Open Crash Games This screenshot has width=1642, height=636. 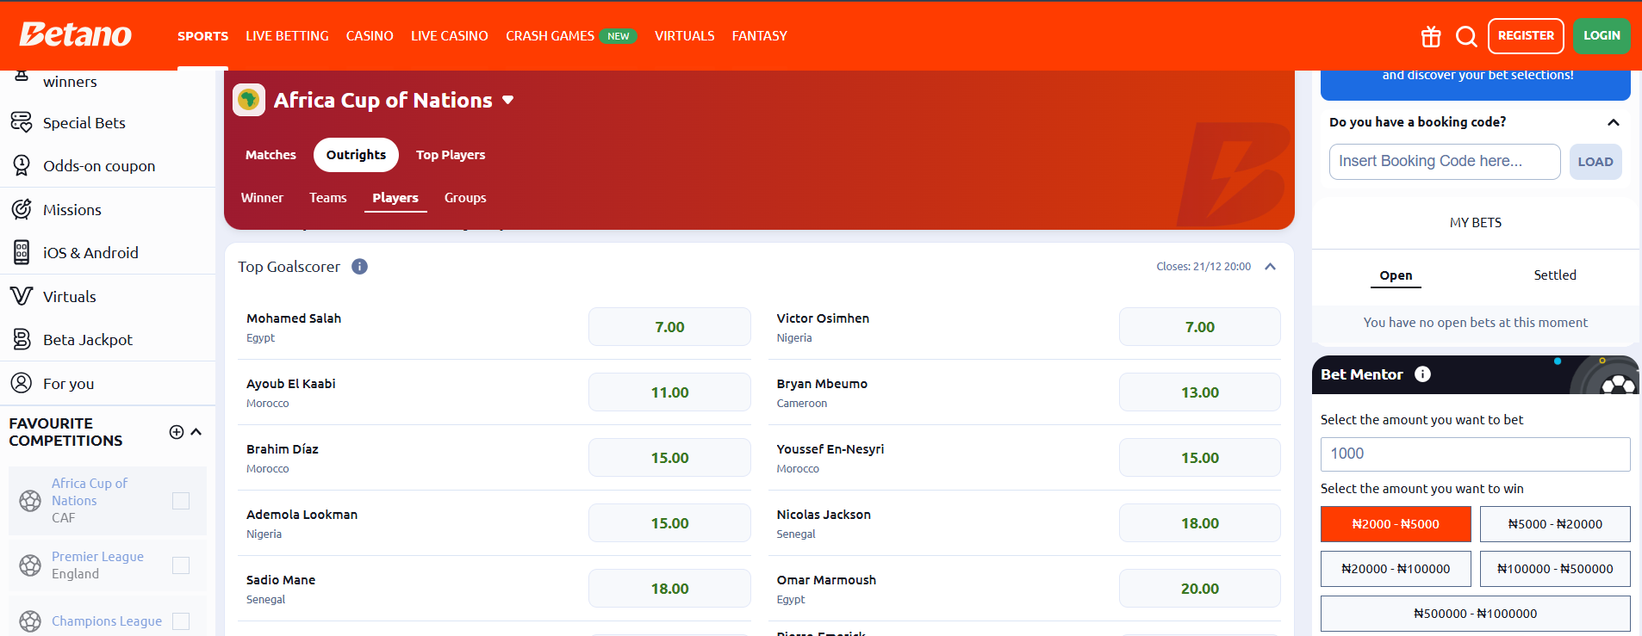click(x=550, y=36)
